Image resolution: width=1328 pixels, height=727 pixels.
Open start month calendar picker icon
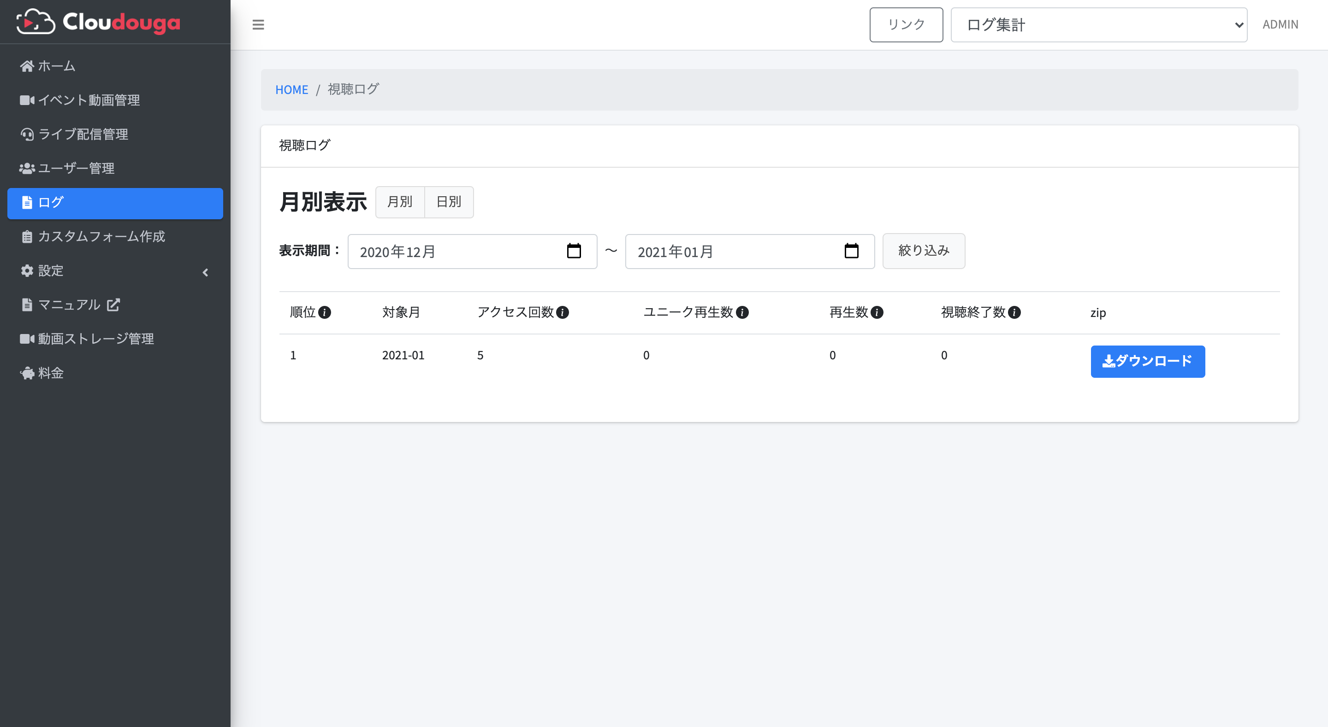[574, 252]
